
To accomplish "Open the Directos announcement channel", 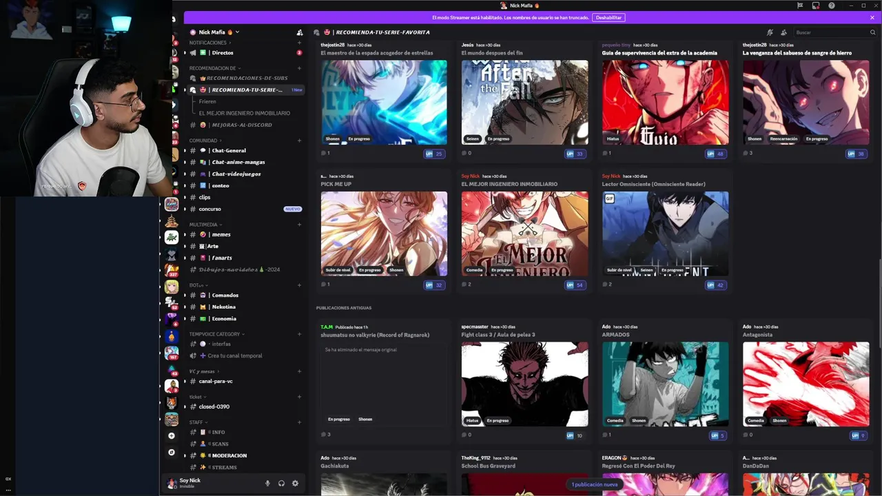I will click(x=245, y=52).
